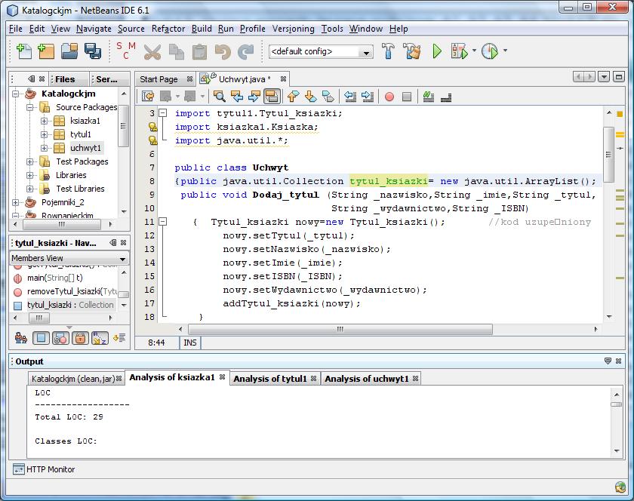Click the Next Bookmark editor icon

pos(310,97)
